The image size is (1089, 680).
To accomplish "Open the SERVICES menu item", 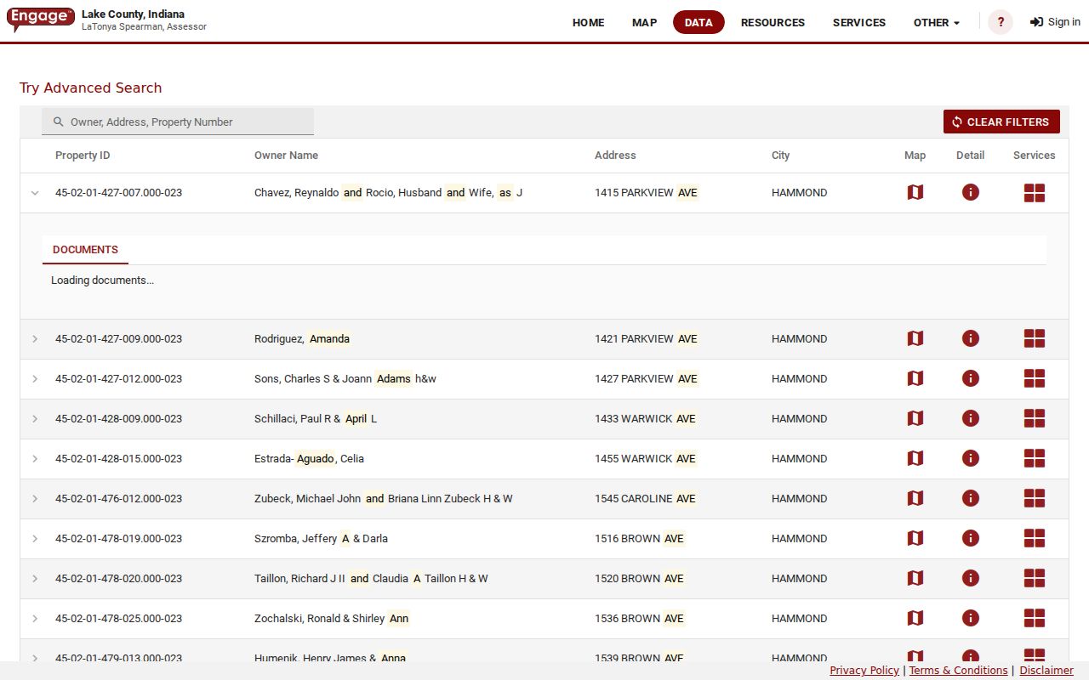I will pos(859,23).
